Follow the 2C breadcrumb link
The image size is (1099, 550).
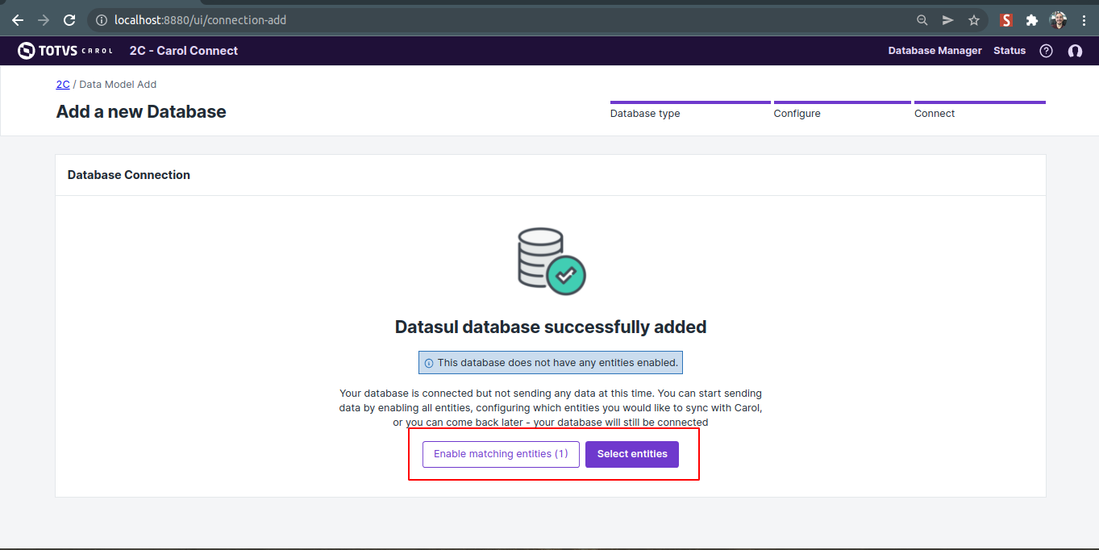coord(63,84)
